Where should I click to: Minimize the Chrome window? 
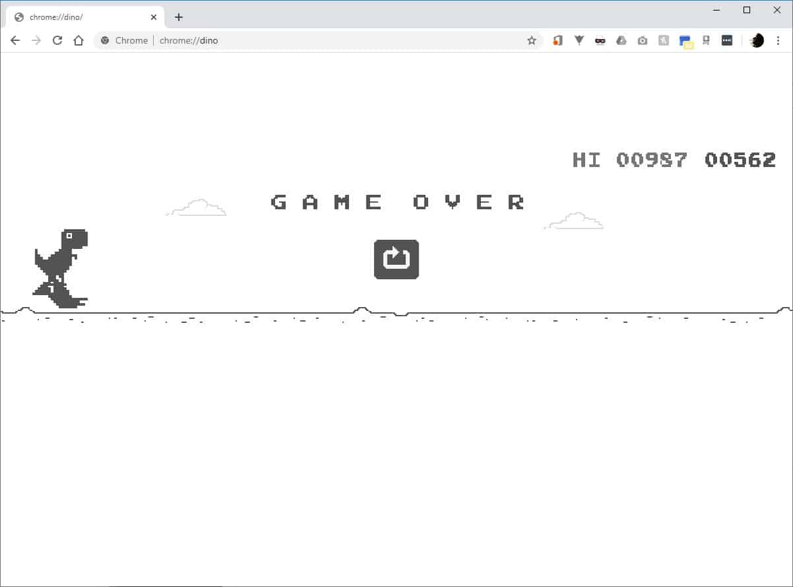tap(717, 10)
